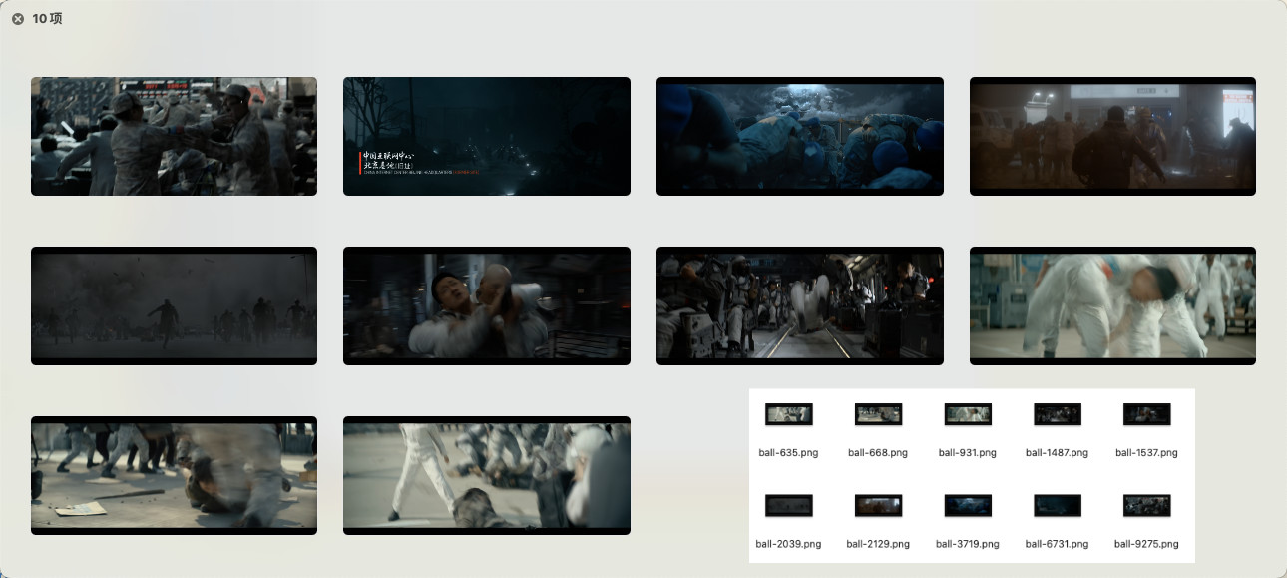Select the ball-1487.png file icon

1058,414
